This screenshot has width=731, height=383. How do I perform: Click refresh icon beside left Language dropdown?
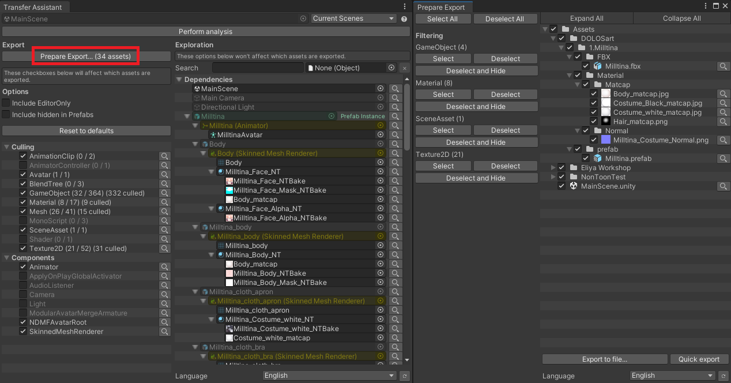coord(404,376)
